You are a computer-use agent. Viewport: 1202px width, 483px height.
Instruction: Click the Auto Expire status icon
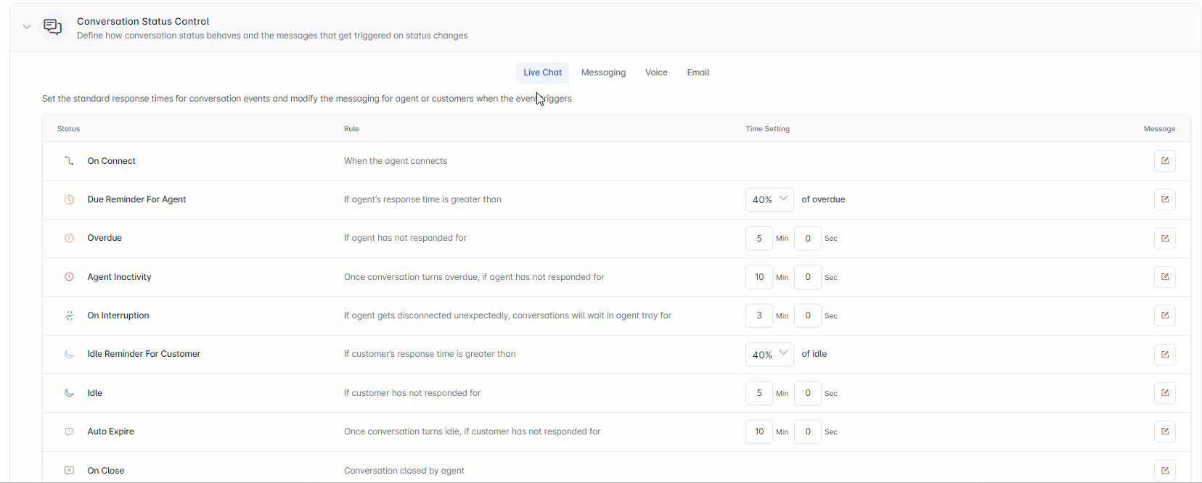(69, 432)
